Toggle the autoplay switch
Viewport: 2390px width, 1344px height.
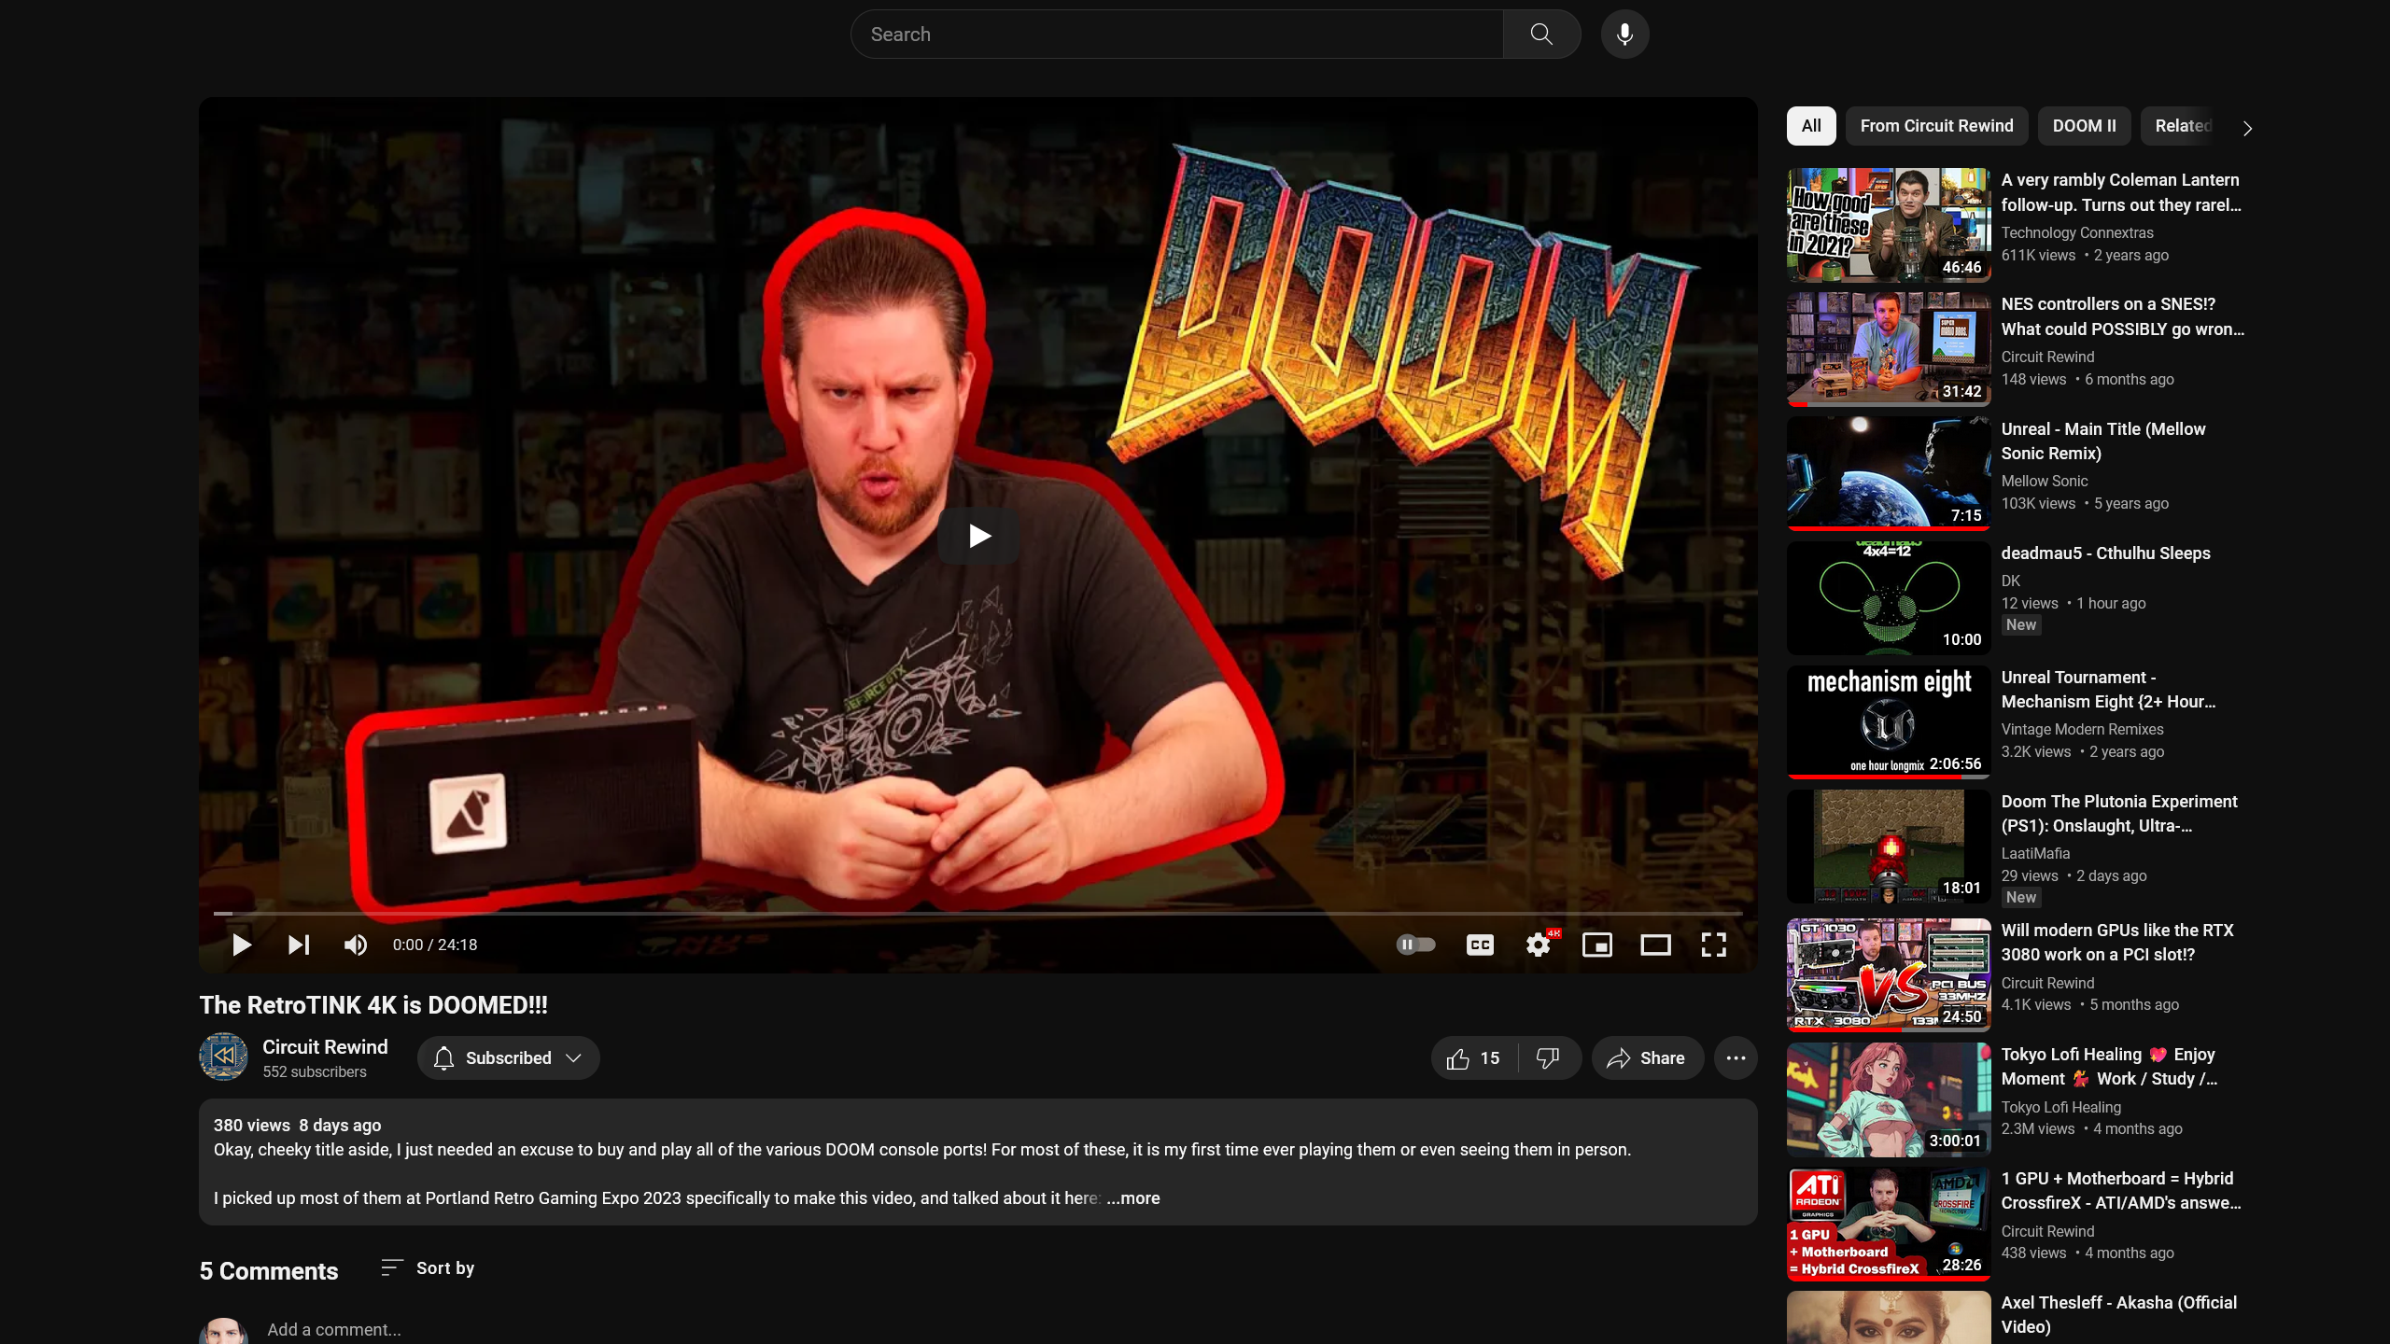(1415, 945)
